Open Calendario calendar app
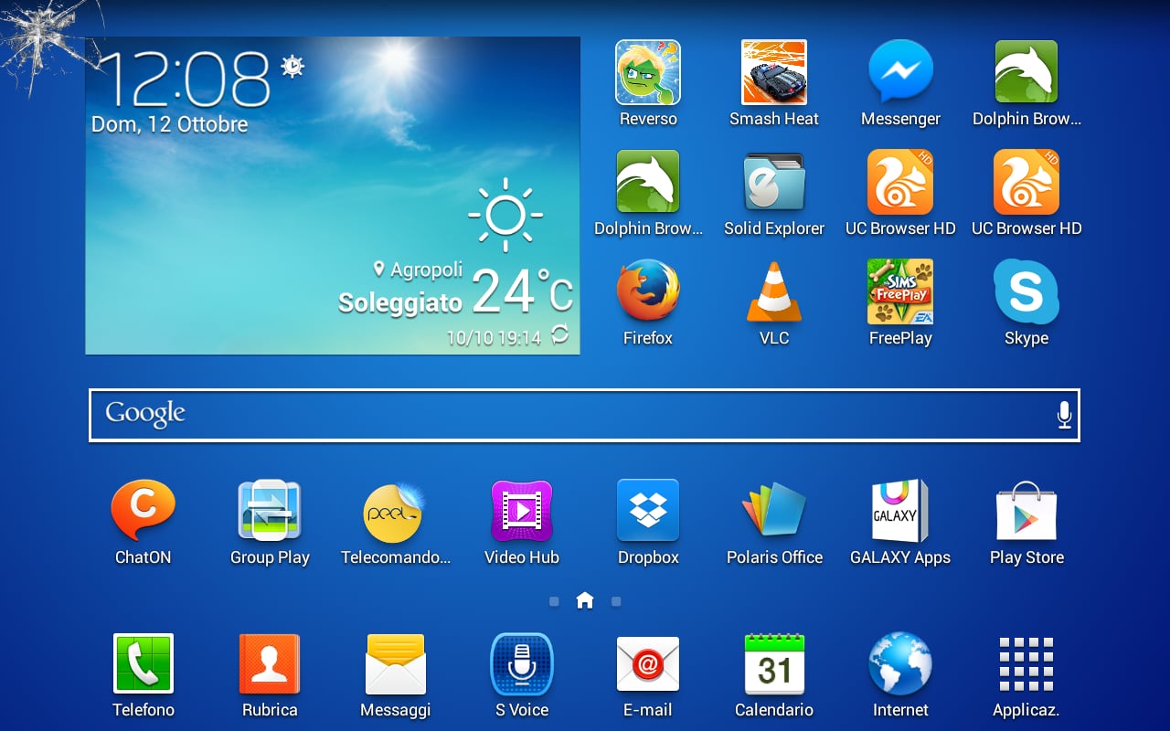Viewport: 1170px width, 731px height. (774, 664)
